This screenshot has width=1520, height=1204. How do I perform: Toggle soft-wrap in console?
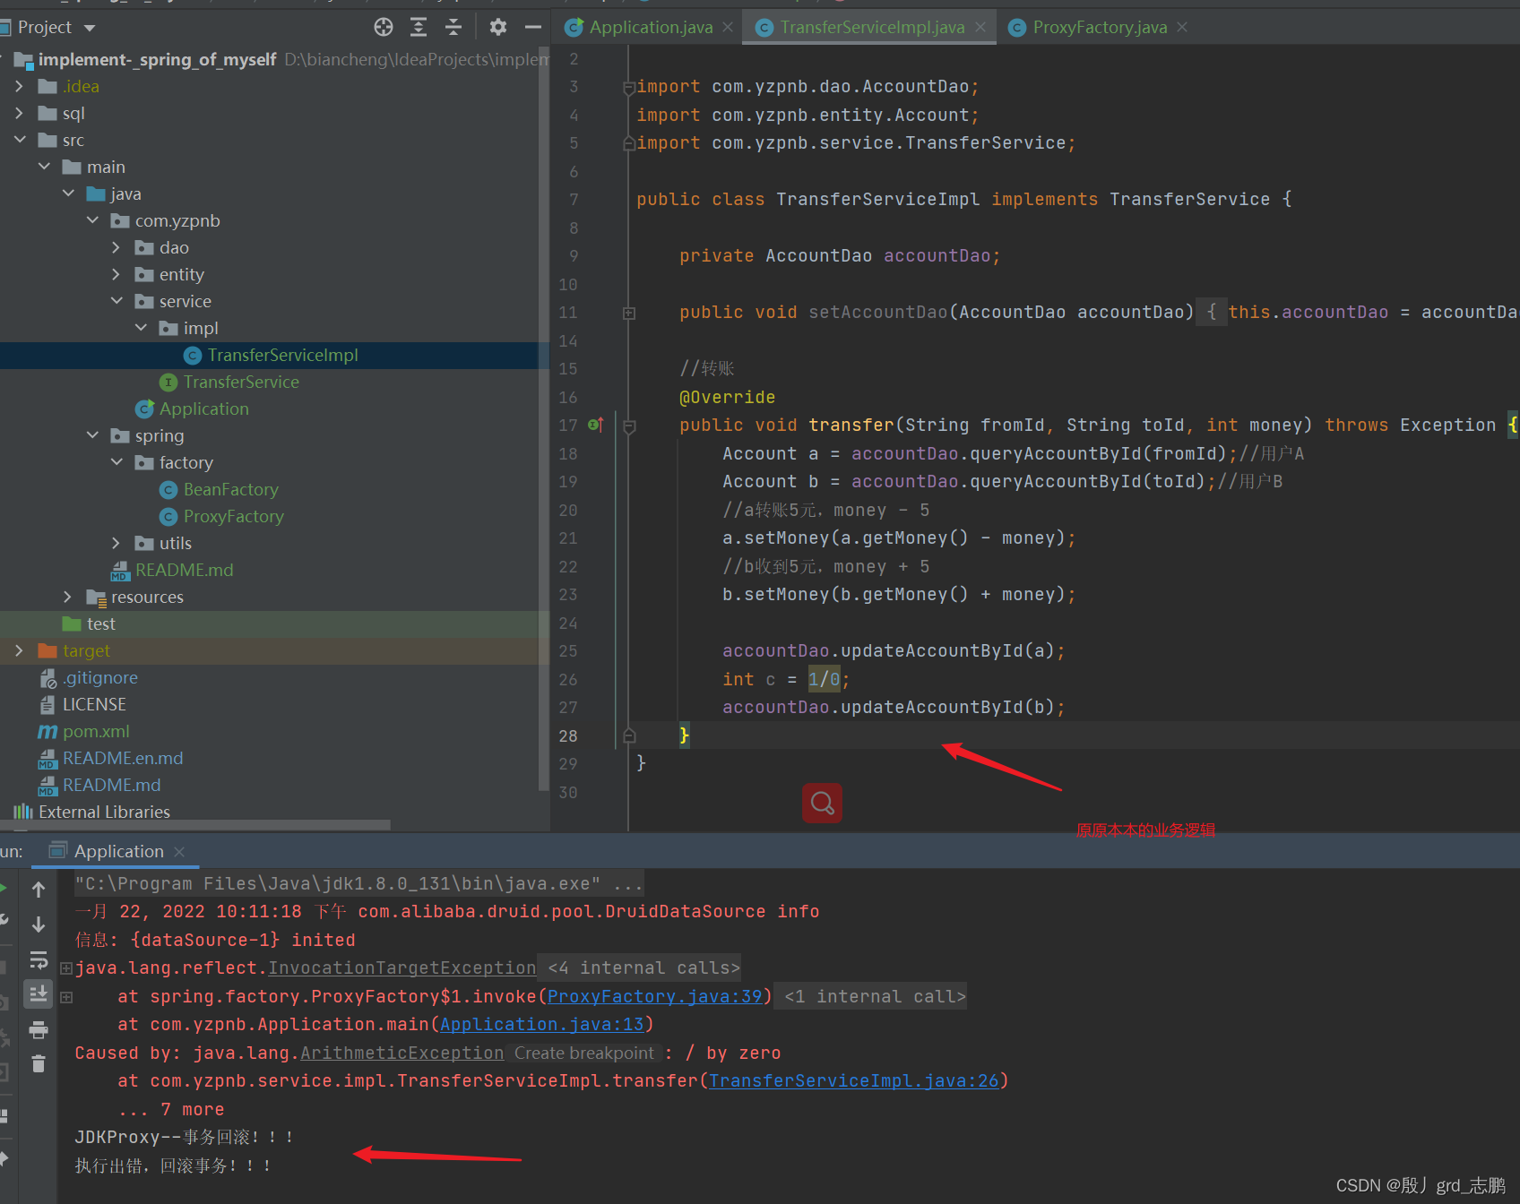pyautogui.click(x=39, y=960)
